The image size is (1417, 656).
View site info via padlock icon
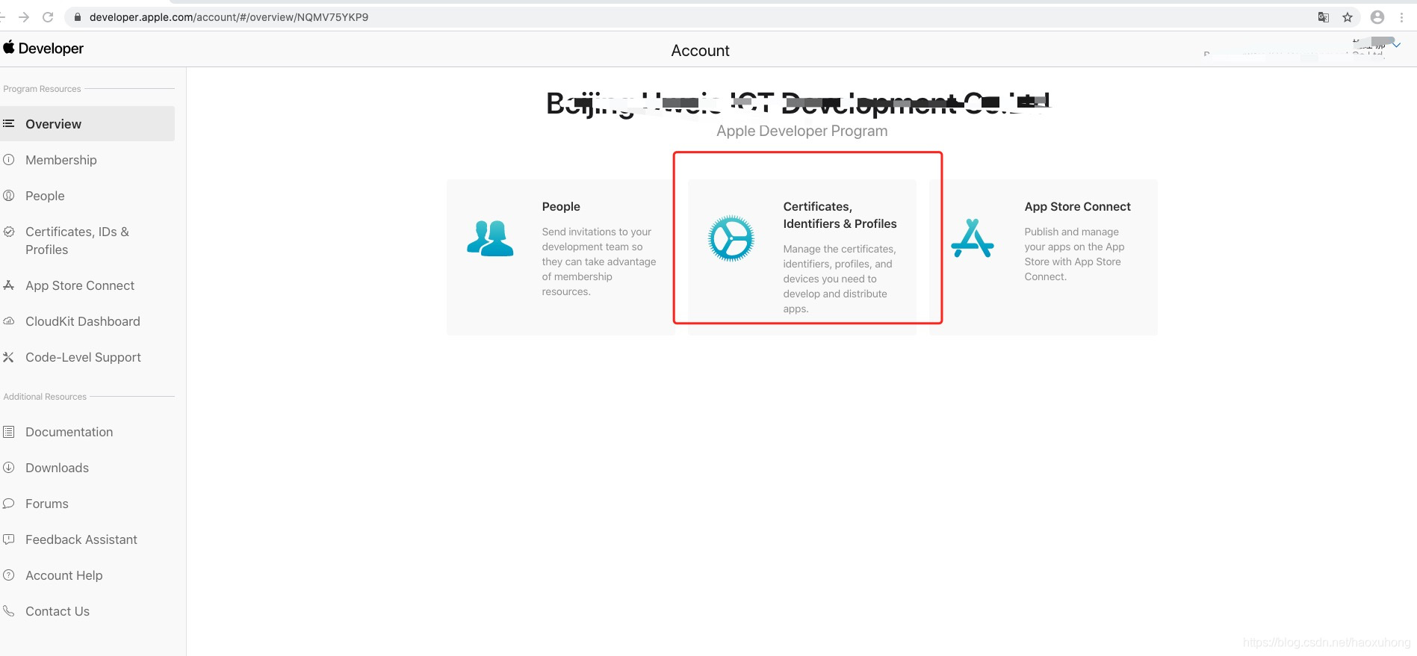(x=78, y=16)
